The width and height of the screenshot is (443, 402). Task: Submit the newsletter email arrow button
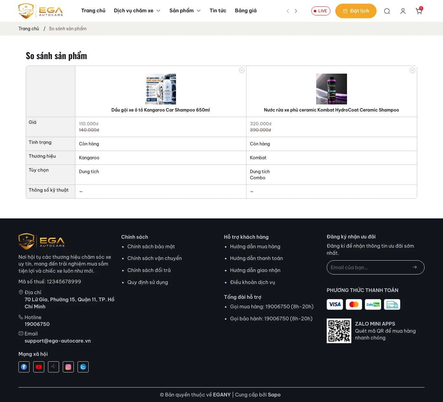click(x=415, y=267)
